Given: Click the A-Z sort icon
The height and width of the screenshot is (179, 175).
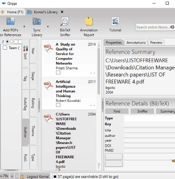Looking at the screenshot, I should (x=26, y=48).
